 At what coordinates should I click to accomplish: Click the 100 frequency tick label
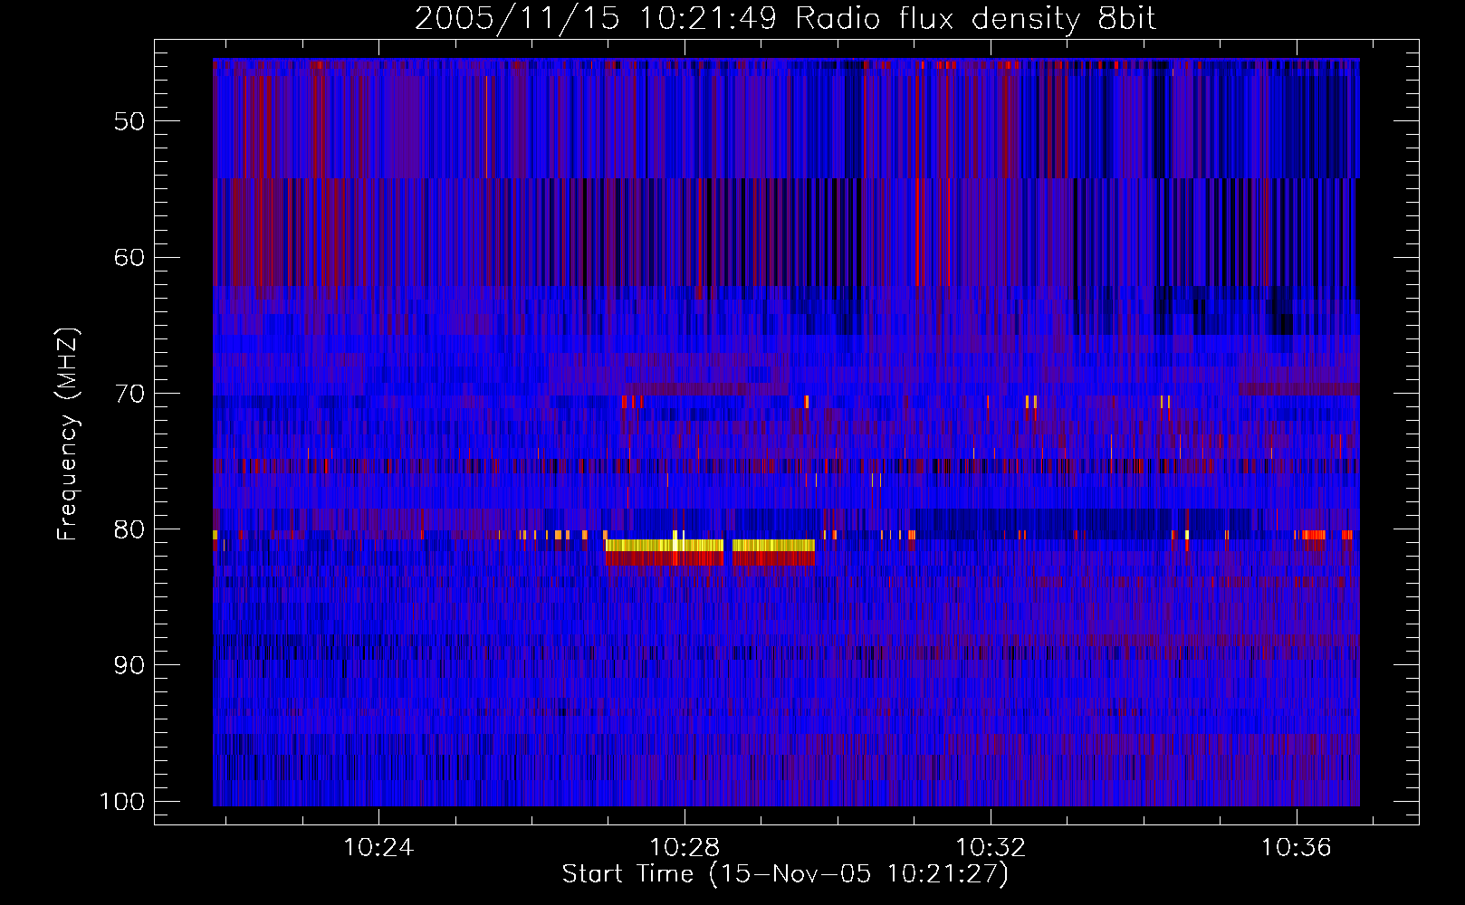(x=122, y=802)
